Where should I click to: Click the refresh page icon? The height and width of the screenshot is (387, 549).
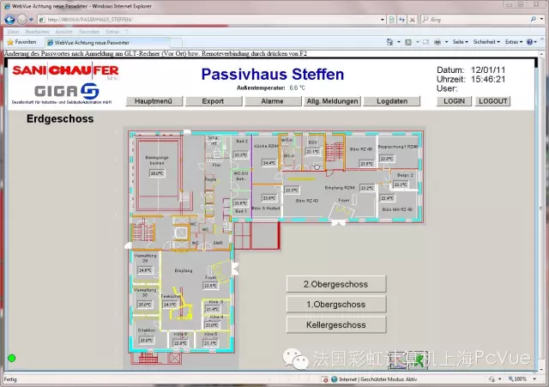(402, 20)
